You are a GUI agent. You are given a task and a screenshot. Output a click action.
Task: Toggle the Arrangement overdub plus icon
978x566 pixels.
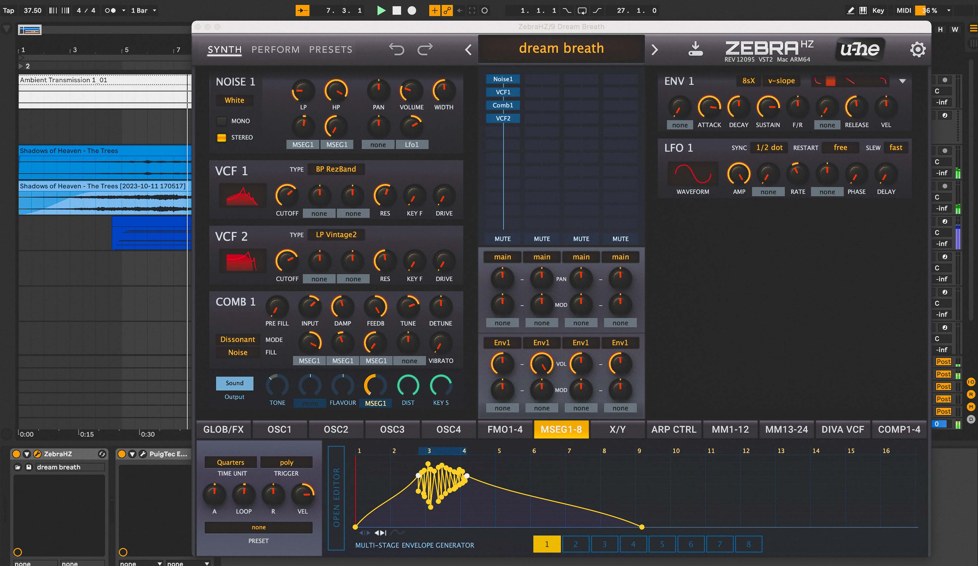tap(434, 10)
